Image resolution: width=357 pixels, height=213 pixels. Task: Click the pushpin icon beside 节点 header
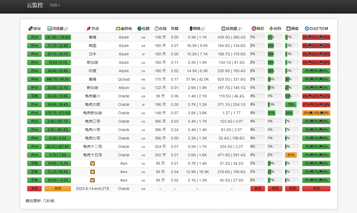[x=89, y=28]
